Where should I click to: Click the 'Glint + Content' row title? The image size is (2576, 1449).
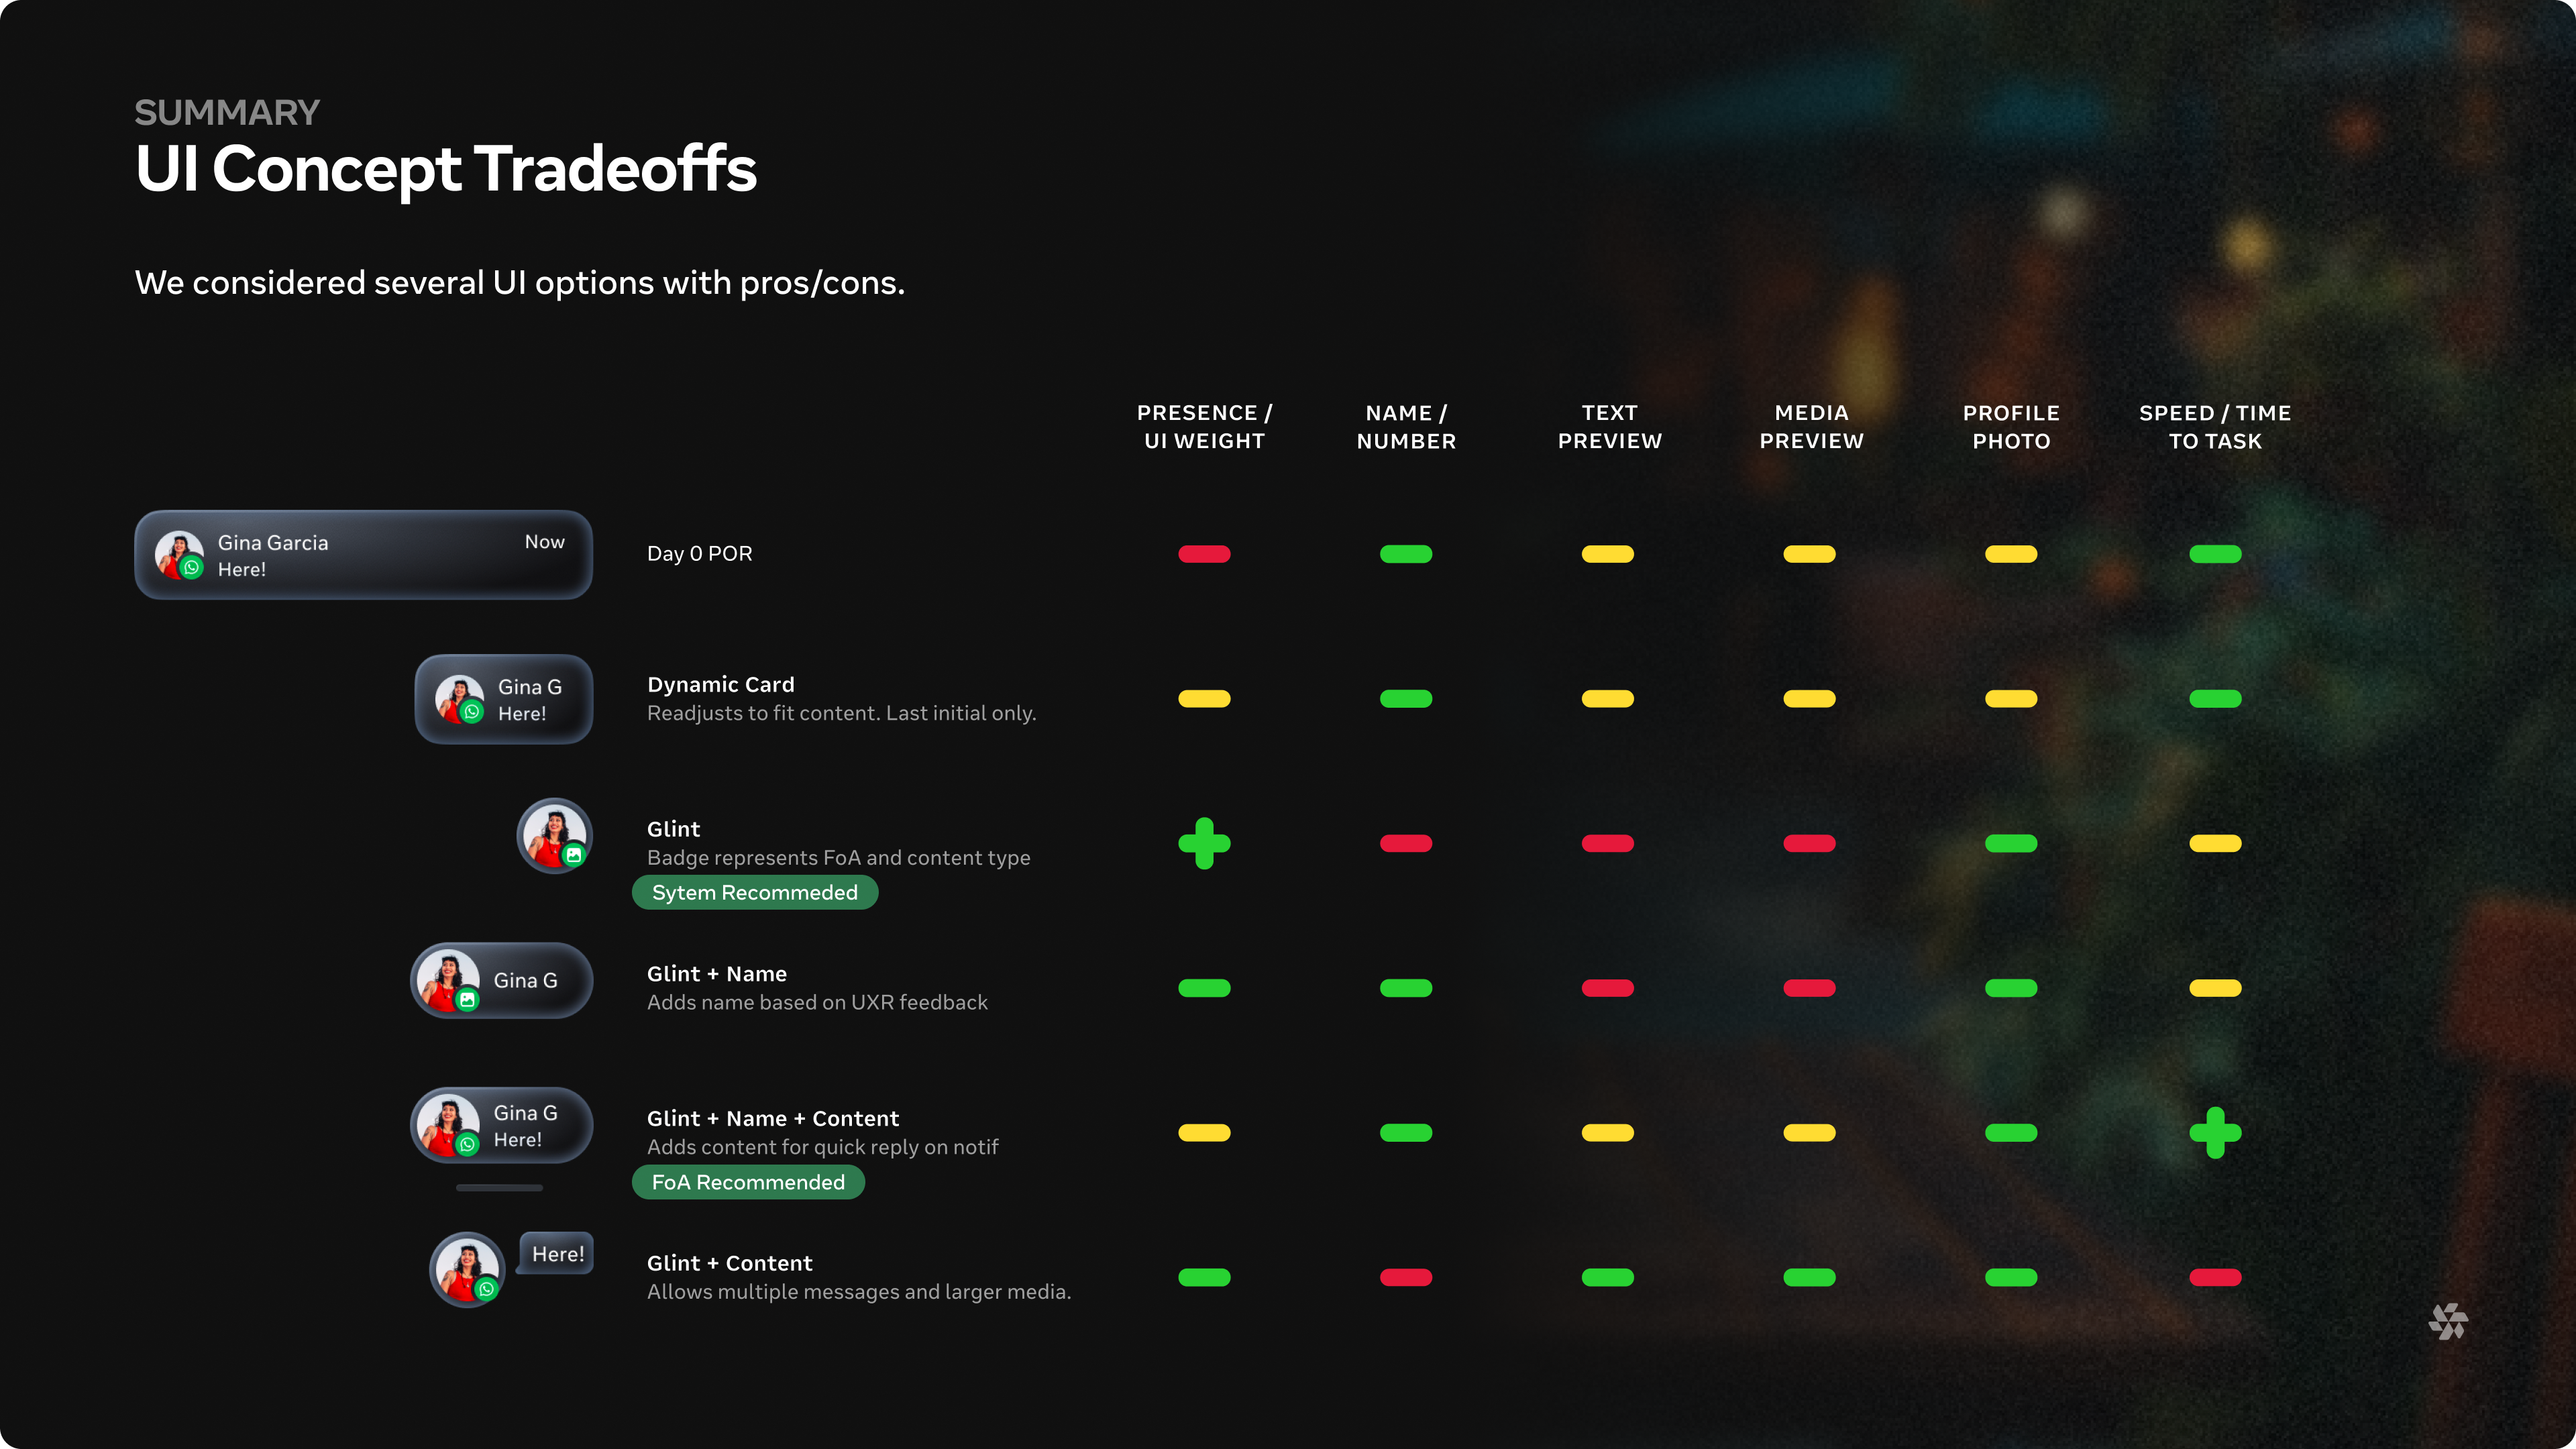pyautogui.click(x=730, y=1263)
